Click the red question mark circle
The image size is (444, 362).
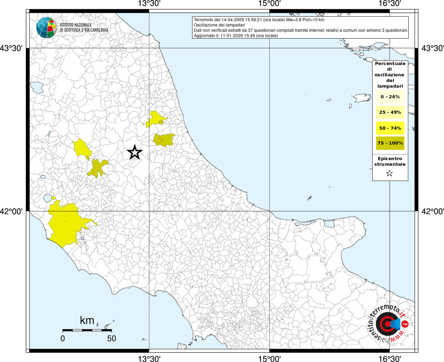[x=405, y=324]
